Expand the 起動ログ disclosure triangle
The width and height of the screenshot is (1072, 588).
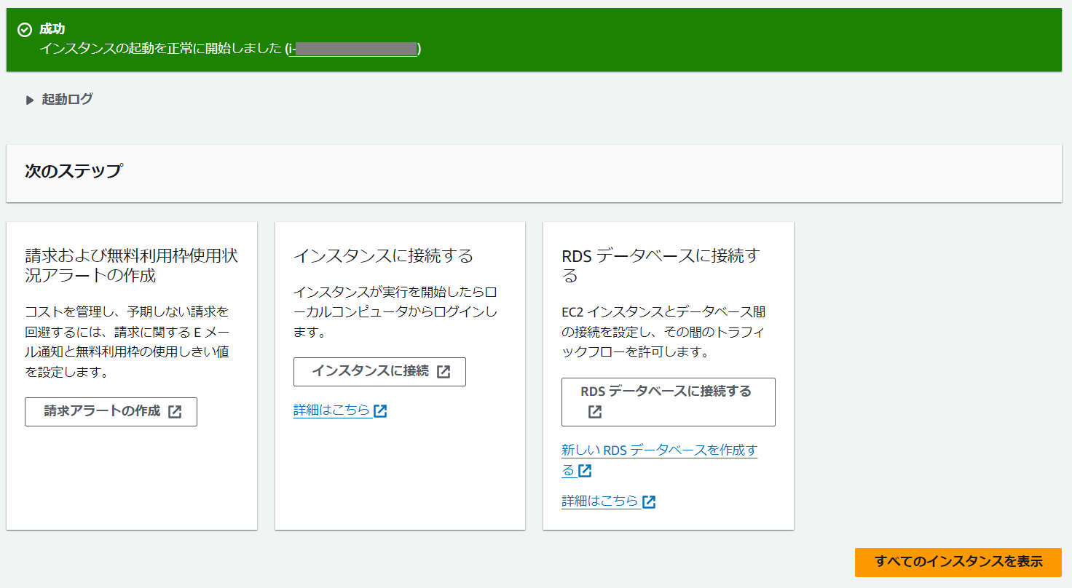click(30, 100)
